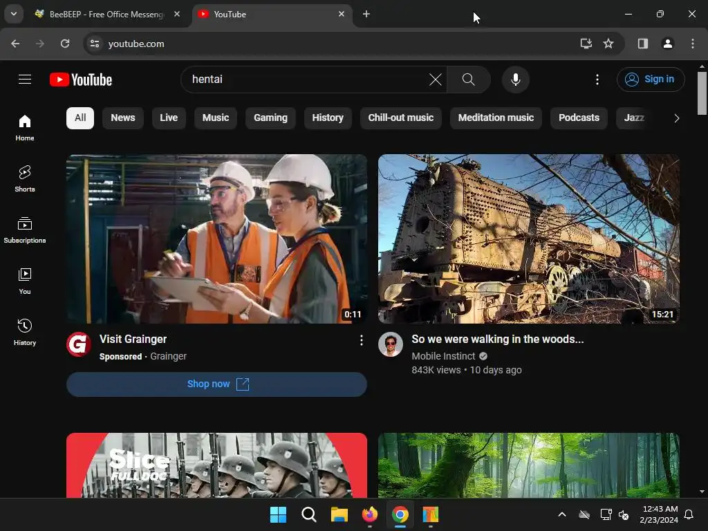
Task: Click the page vertical scrollbar thumb
Action: [x=702, y=93]
